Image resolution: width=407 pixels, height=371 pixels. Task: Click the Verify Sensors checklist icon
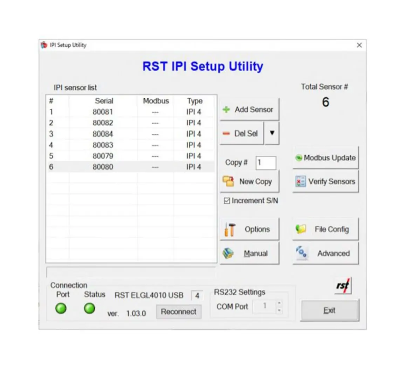[300, 181]
